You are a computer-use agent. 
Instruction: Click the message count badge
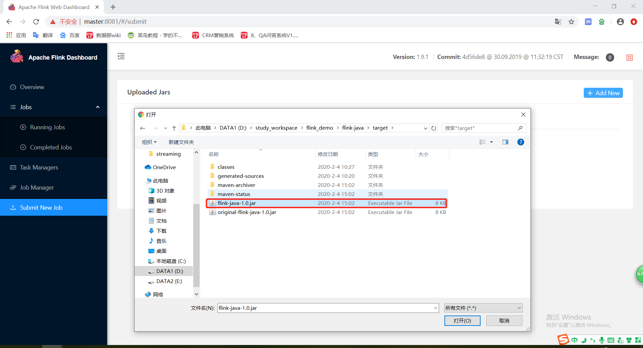(610, 58)
